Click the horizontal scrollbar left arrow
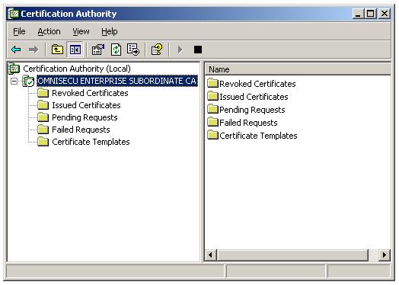Screen dimensions: 399x285 (x=210, y=255)
